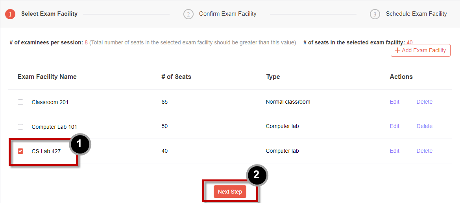Edit the Classroom 201 facility

coord(395,102)
